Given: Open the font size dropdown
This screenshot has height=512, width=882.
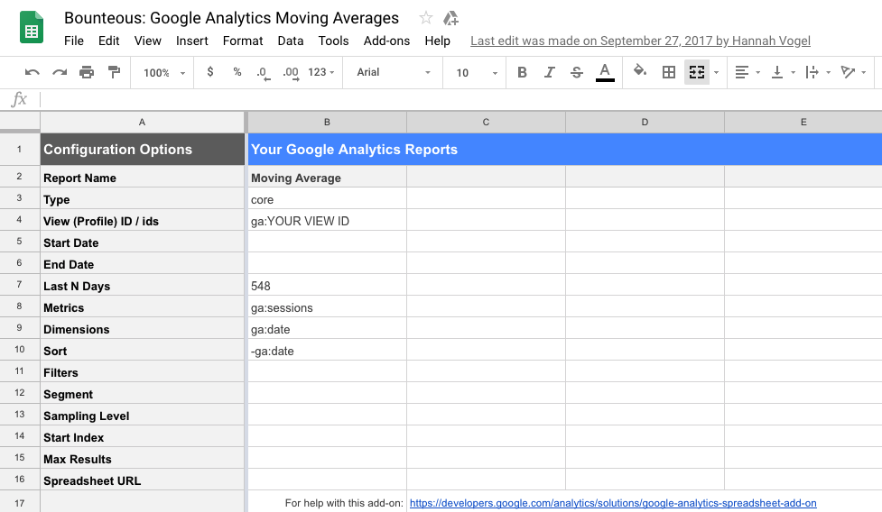Looking at the screenshot, I should (x=477, y=73).
